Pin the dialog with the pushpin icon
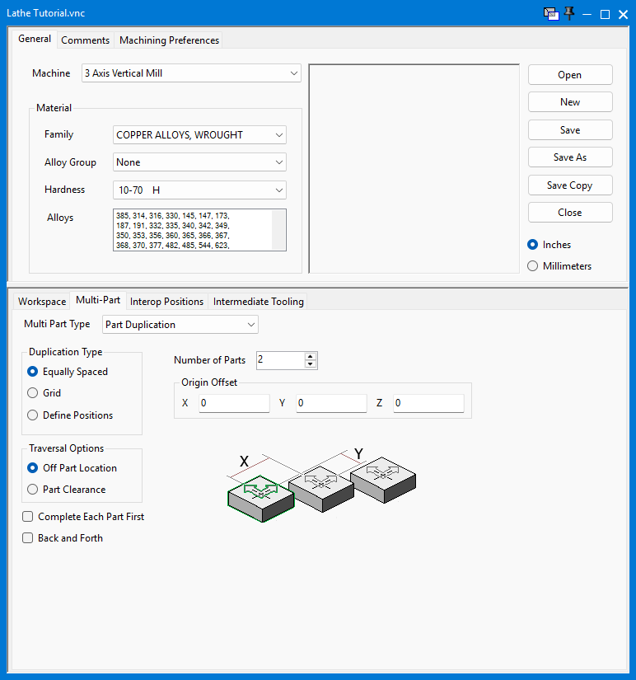Screen dimensions: 636x680 [x=569, y=14]
